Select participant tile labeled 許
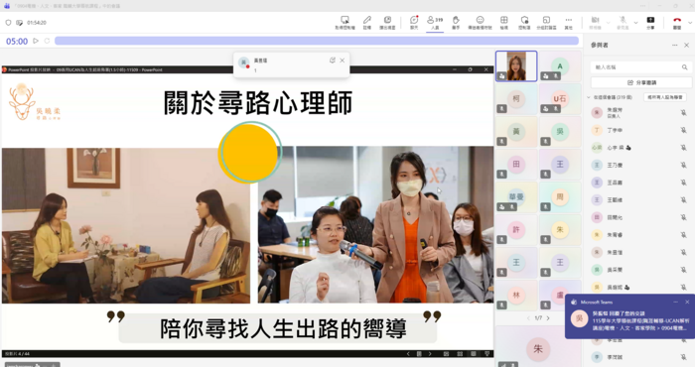The height and width of the screenshot is (367, 695). tap(516, 230)
